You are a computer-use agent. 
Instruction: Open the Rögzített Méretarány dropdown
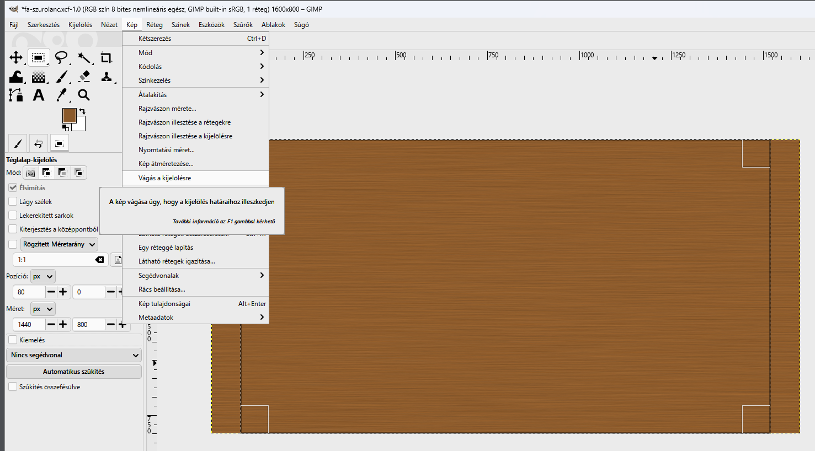pos(59,244)
